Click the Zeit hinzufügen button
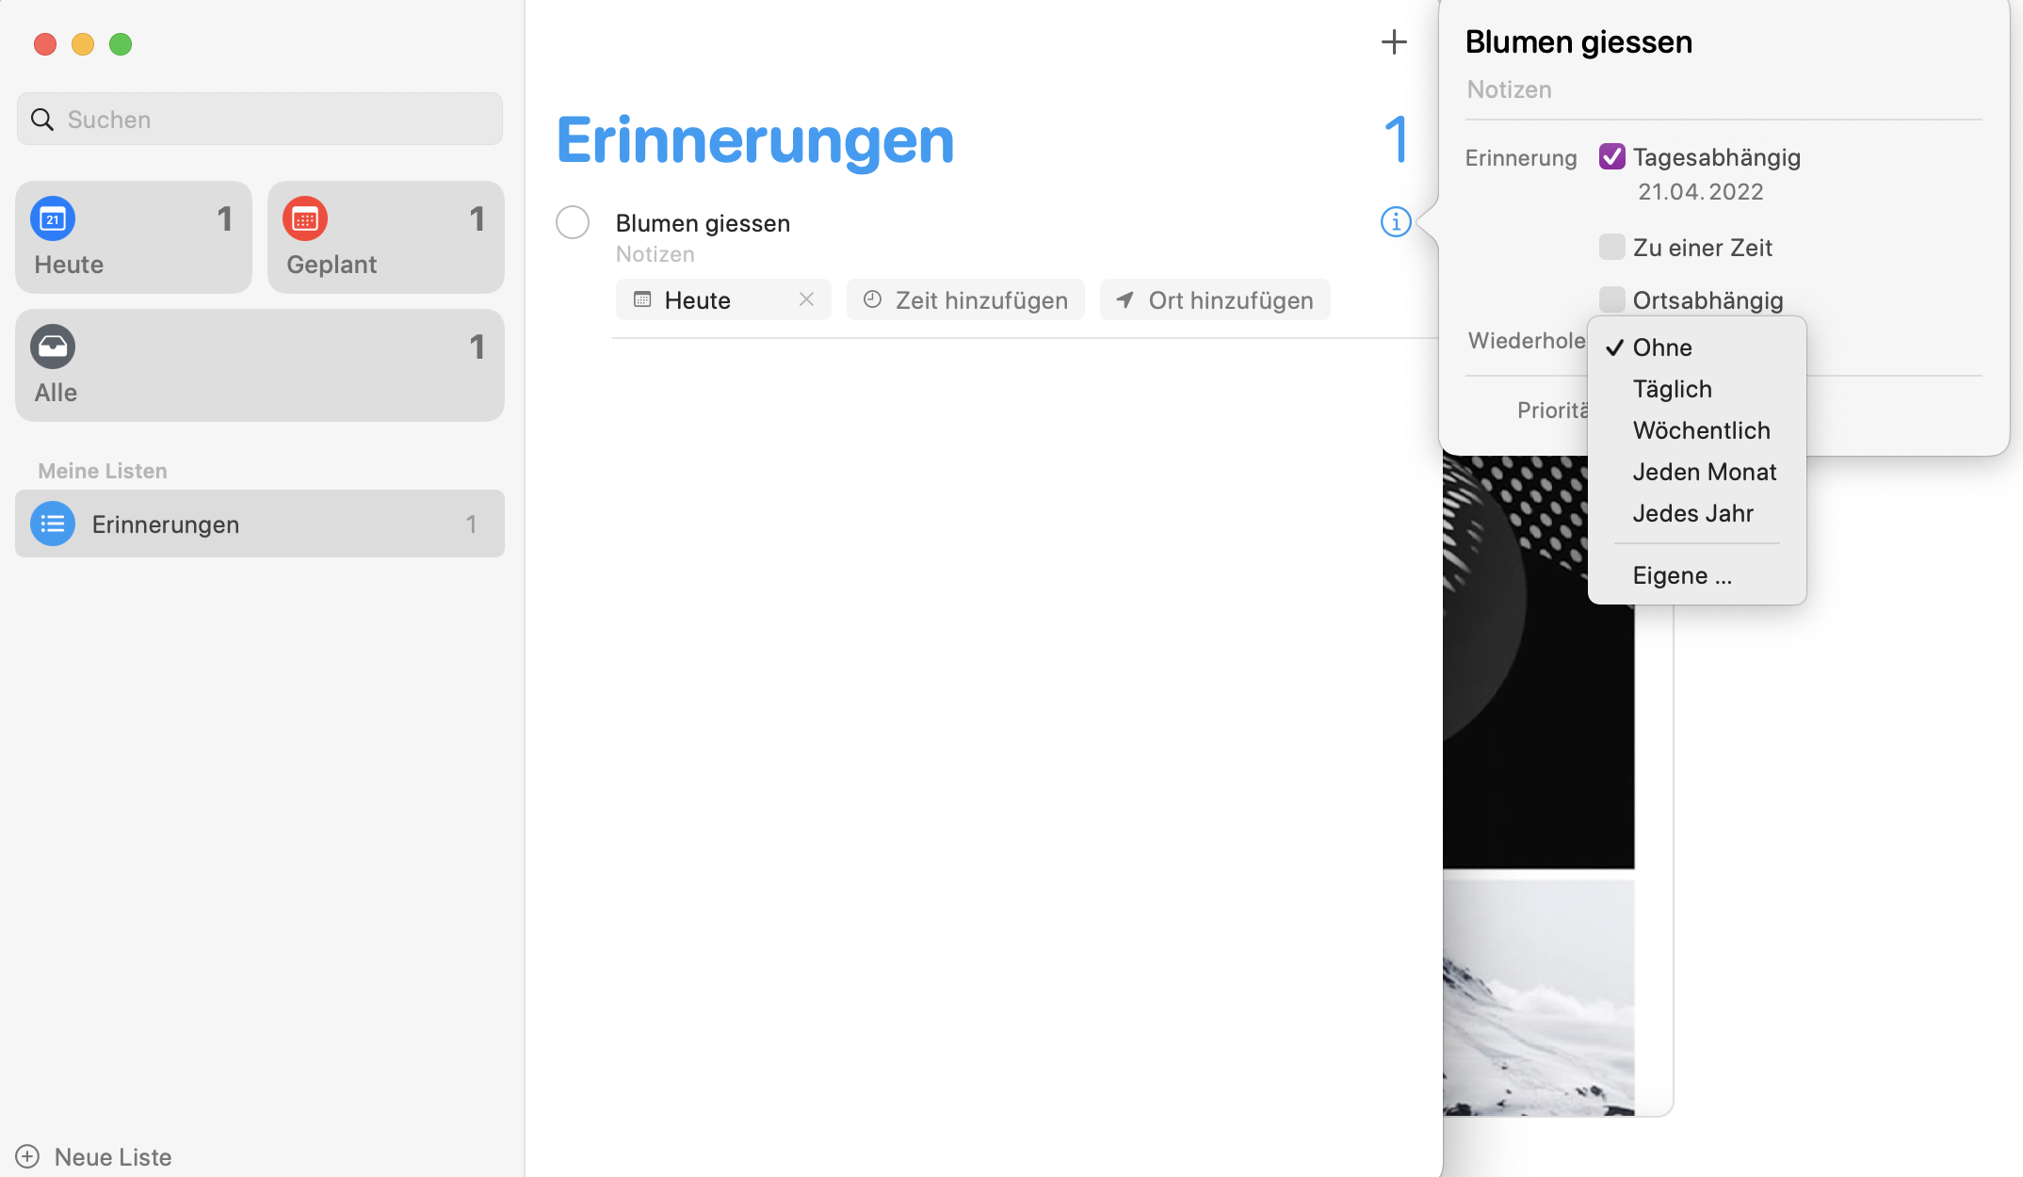 pos(965,300)
